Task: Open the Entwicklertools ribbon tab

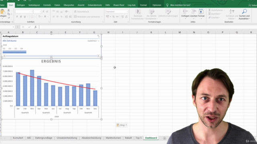Action: click(x=95, y=5)
